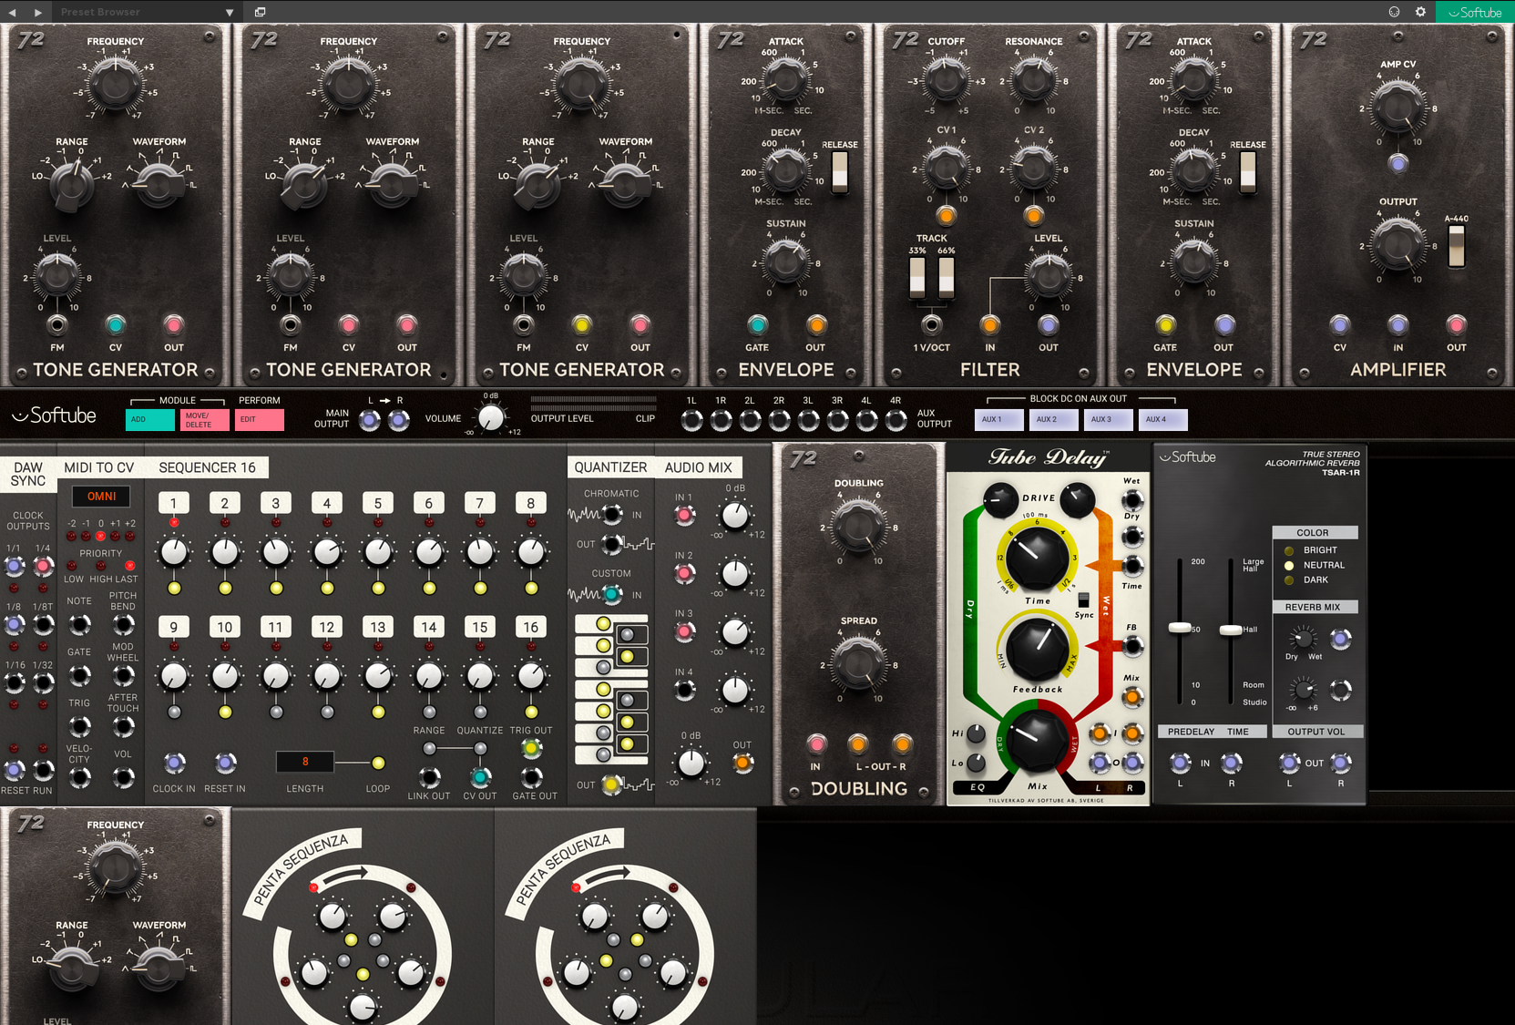
Task: Flip the A-440 switch on the Amplifier
Action: (1457, 246)
